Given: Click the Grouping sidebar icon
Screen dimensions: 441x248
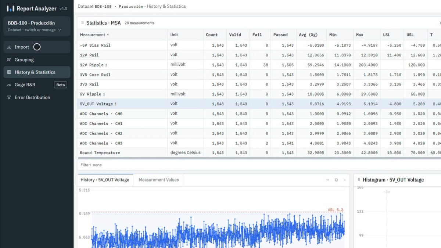Looking at the screenshot, I should pos(9,60).
